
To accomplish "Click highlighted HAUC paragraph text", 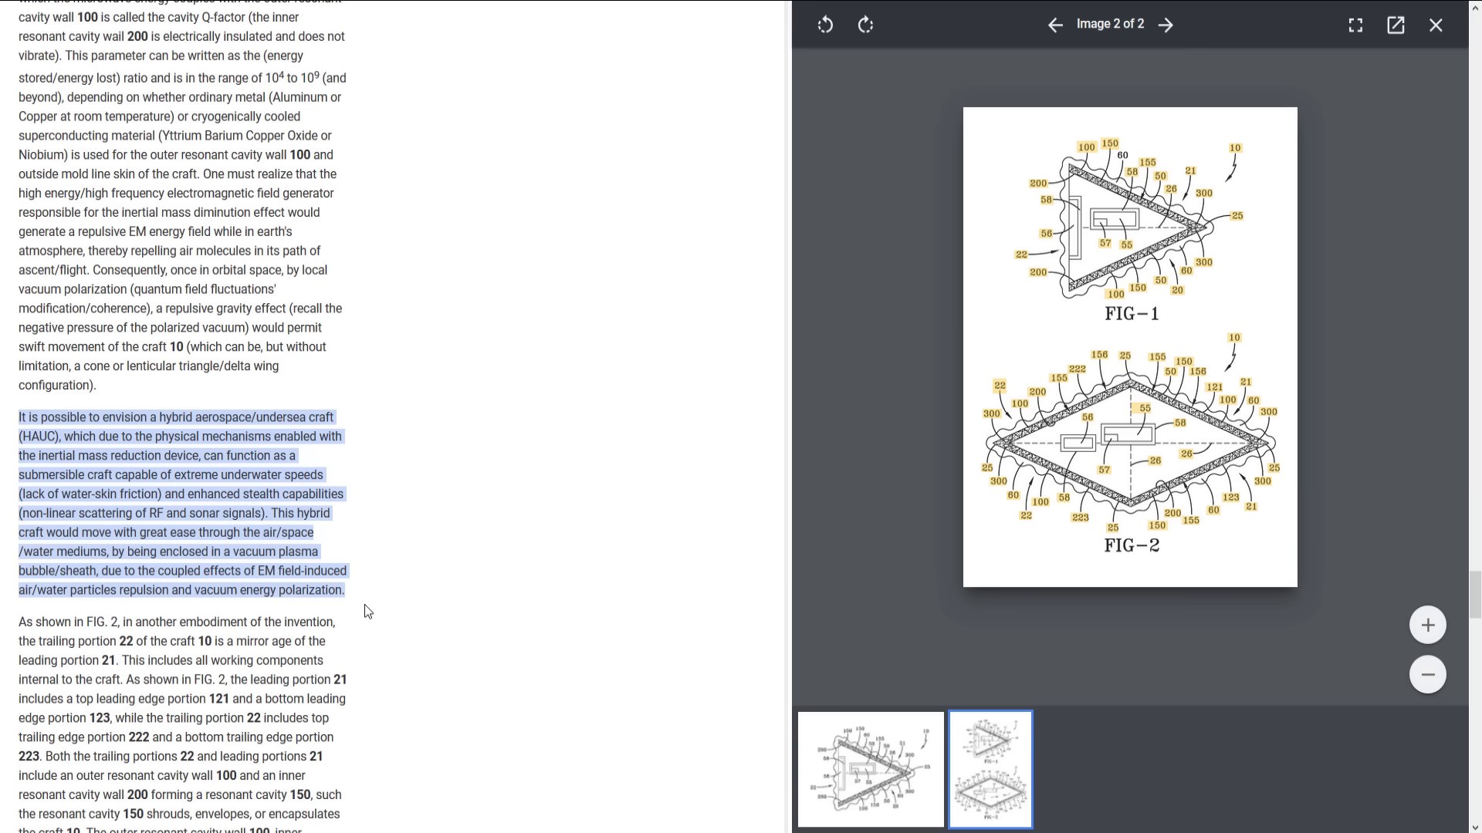I will [181, 503].
